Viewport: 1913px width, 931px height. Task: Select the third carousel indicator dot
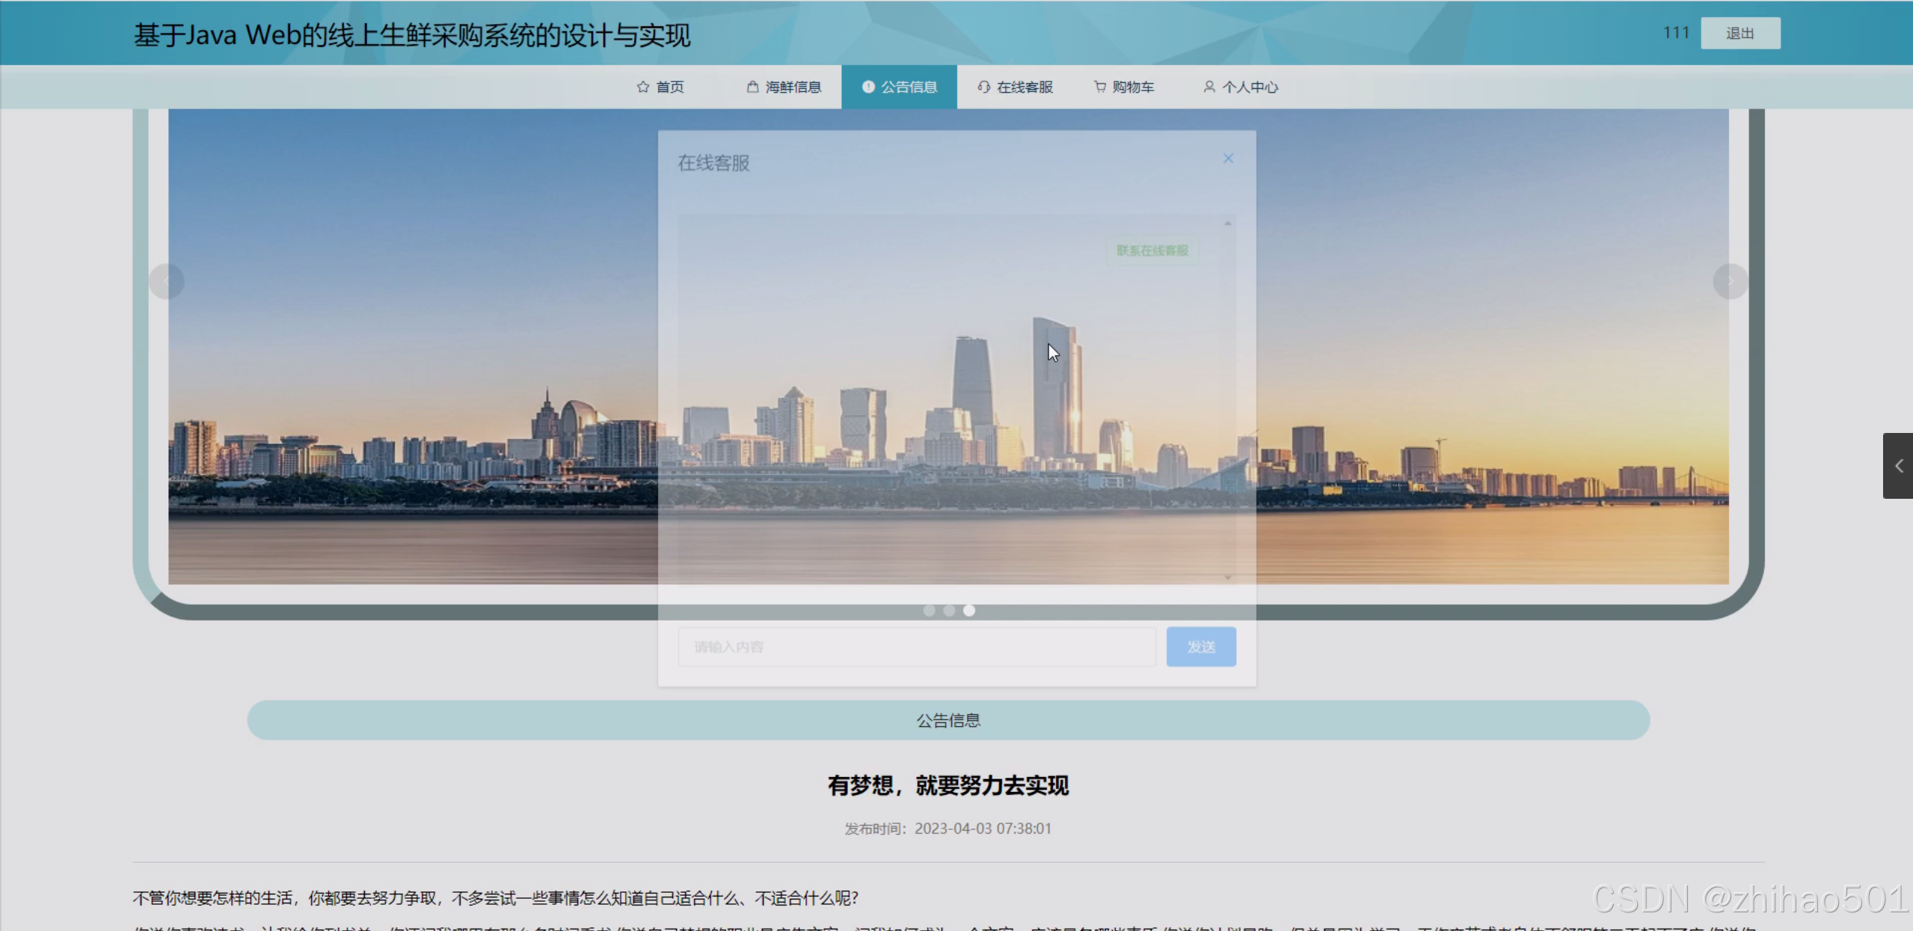pos(969,610)
